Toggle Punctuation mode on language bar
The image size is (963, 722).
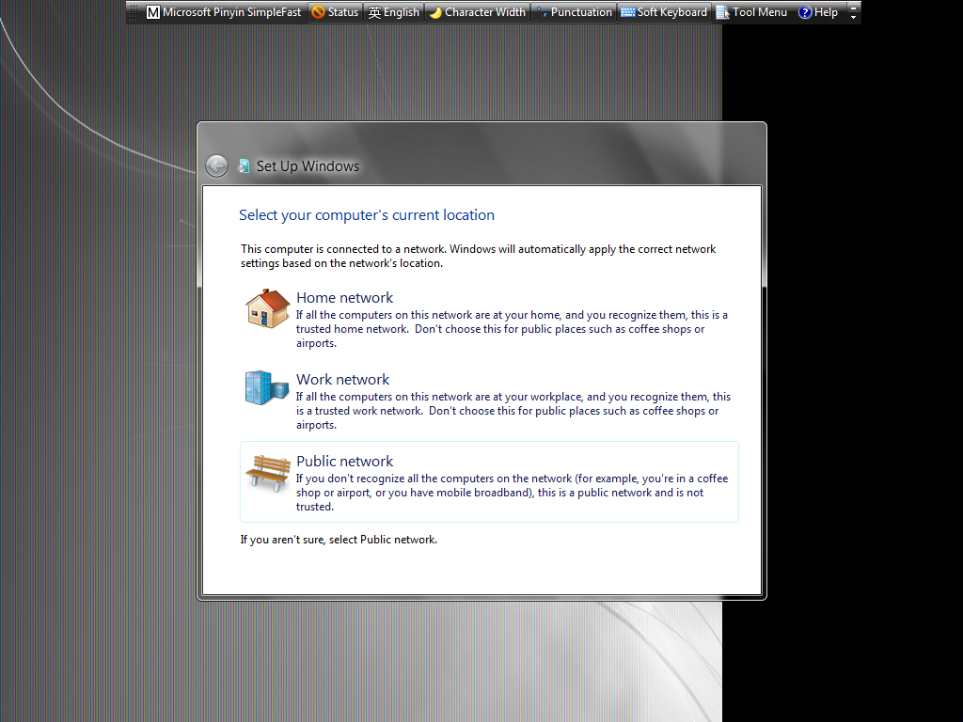[574, 12]
